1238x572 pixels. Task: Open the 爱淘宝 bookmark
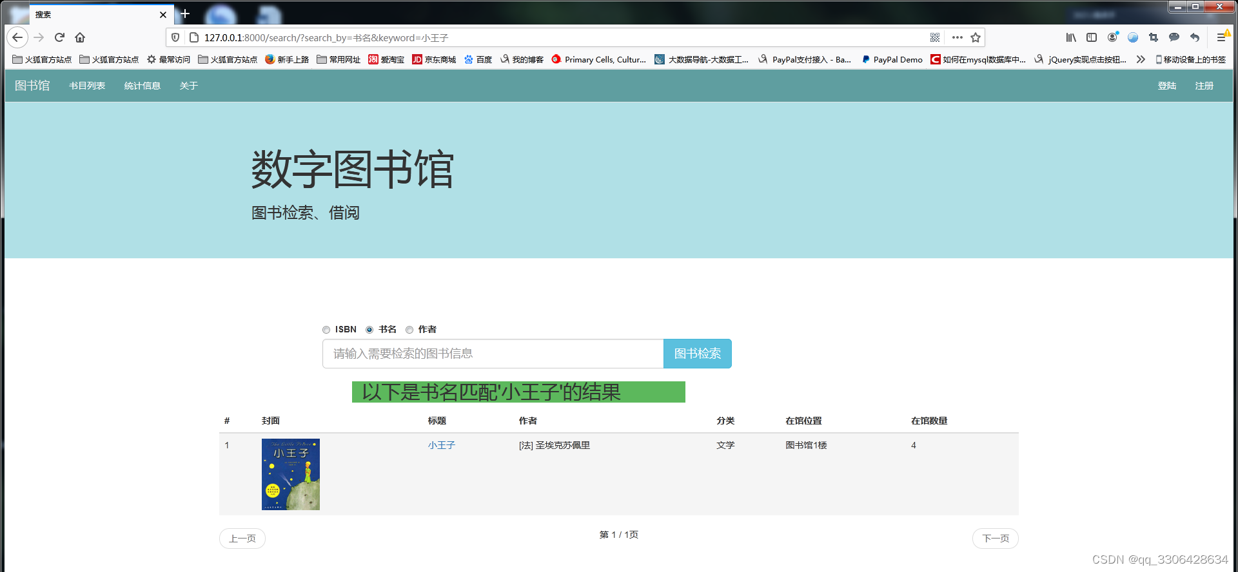coord(386,59)
